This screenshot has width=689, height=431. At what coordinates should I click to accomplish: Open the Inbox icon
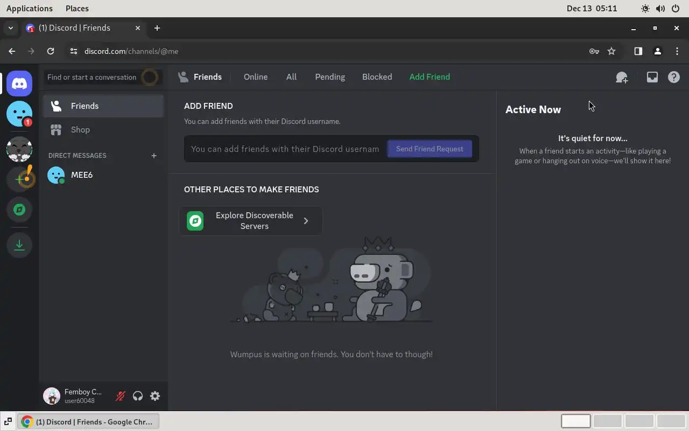click(x=652, y=77)
